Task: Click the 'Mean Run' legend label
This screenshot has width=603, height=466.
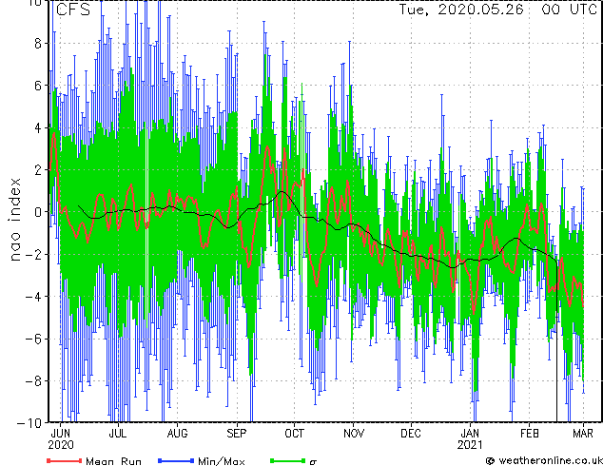Action: tap(113, 461)
